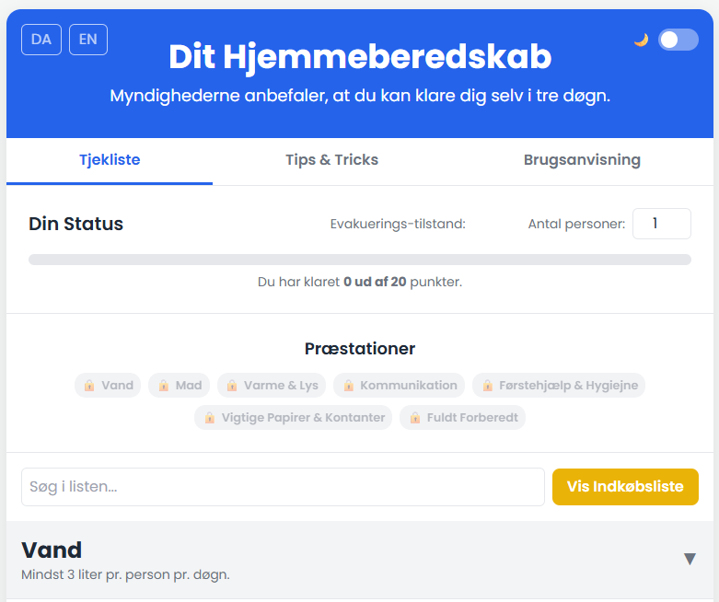Click the Antal personer number field
The image size is (719, 602).
[661, 224]
